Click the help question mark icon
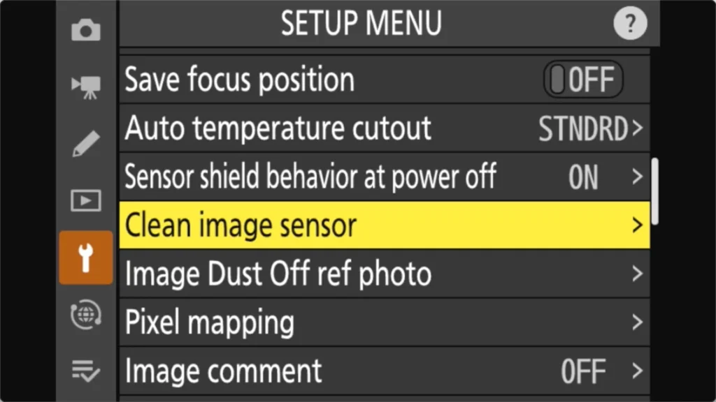Viewport: 716px width, 402px height. click(629, 25)
